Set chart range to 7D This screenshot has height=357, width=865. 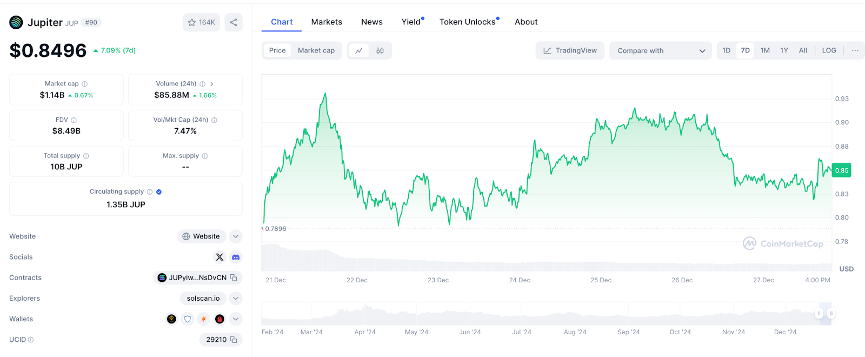746,50
